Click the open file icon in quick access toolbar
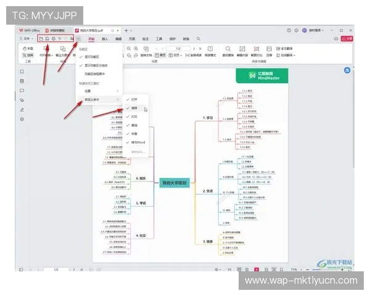Screen dimensions: 370x296 tap(41, 38)
